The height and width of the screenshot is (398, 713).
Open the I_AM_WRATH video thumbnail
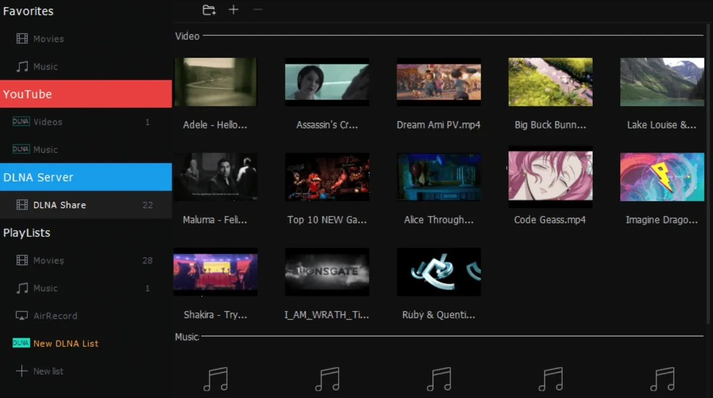[x=327, y=272]
